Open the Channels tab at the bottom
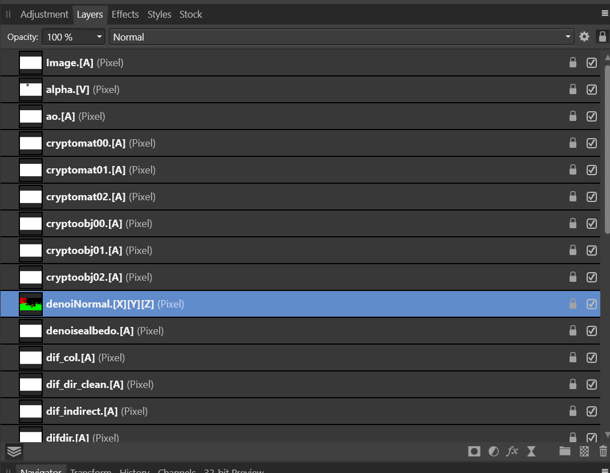 [177, 470]
